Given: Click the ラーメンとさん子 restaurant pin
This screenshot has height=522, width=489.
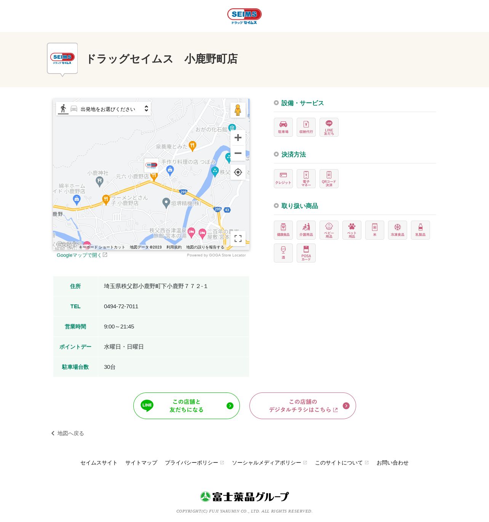Looking at the screenshot, I should pyautogui.click(x=106, y=199).
